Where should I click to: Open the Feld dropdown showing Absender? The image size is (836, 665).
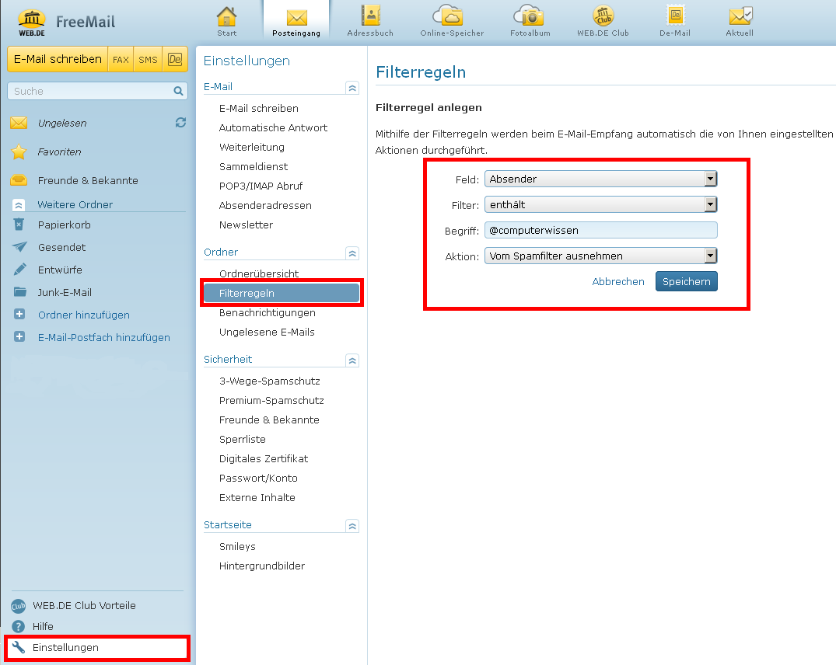[x=600, y=179]
